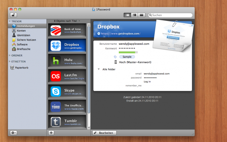Click the 1Password title bar icon
Image resolution: width=227 pixels, height=142 pixels.
click(x=94, y=10)
